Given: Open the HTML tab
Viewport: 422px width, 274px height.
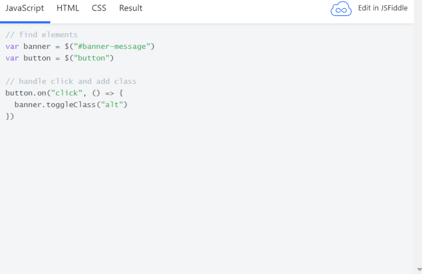Looking at the screenshot, I should pos(68,8).
